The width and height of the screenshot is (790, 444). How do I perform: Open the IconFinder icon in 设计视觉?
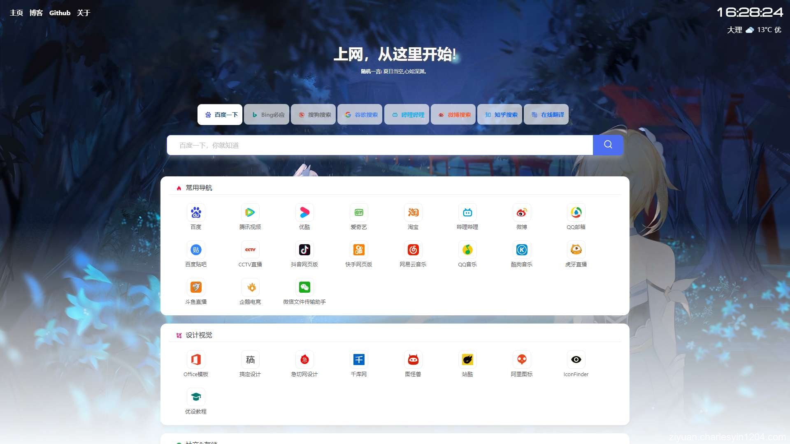click(576, 359)
